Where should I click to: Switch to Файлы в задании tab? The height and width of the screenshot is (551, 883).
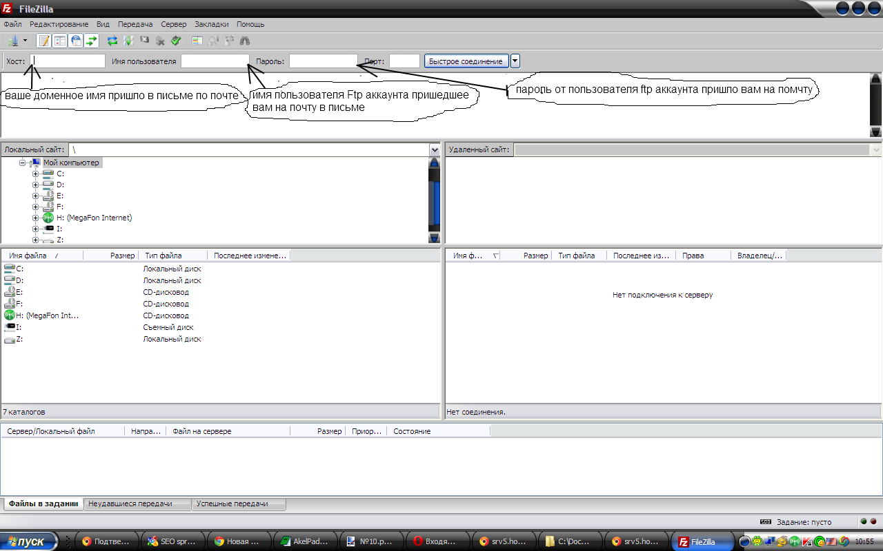[x=43, y=504]
